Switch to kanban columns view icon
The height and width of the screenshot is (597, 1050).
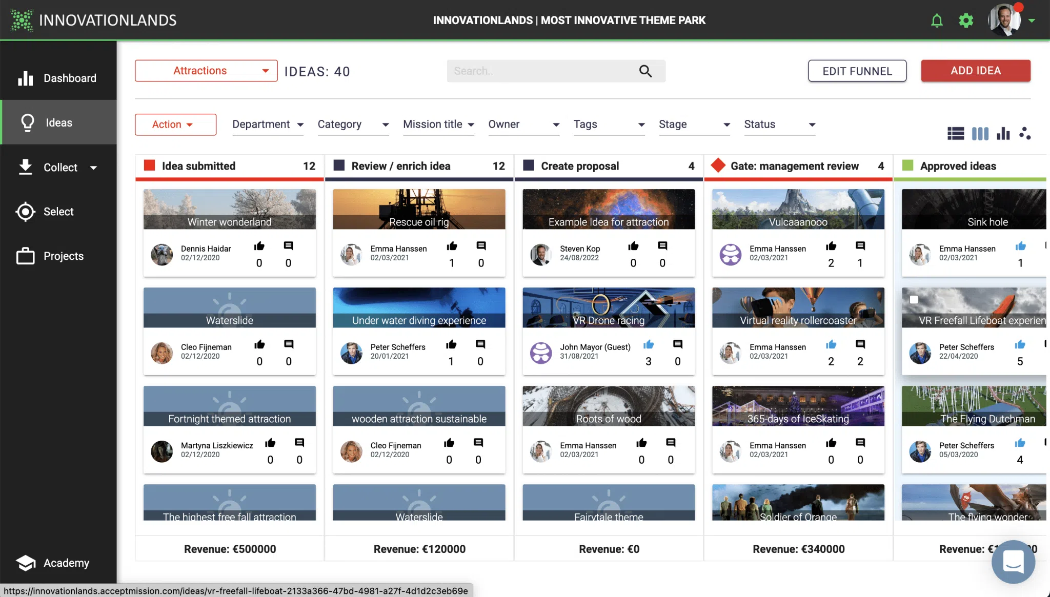point(980,134)
